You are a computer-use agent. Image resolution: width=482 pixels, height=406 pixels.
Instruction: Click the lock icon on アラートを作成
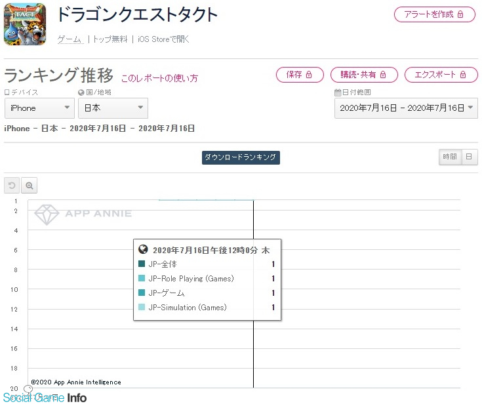tap(460, 14)
